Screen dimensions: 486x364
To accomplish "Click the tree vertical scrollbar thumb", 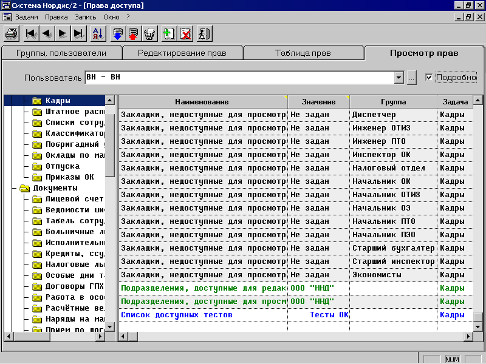I will [110, 146].
